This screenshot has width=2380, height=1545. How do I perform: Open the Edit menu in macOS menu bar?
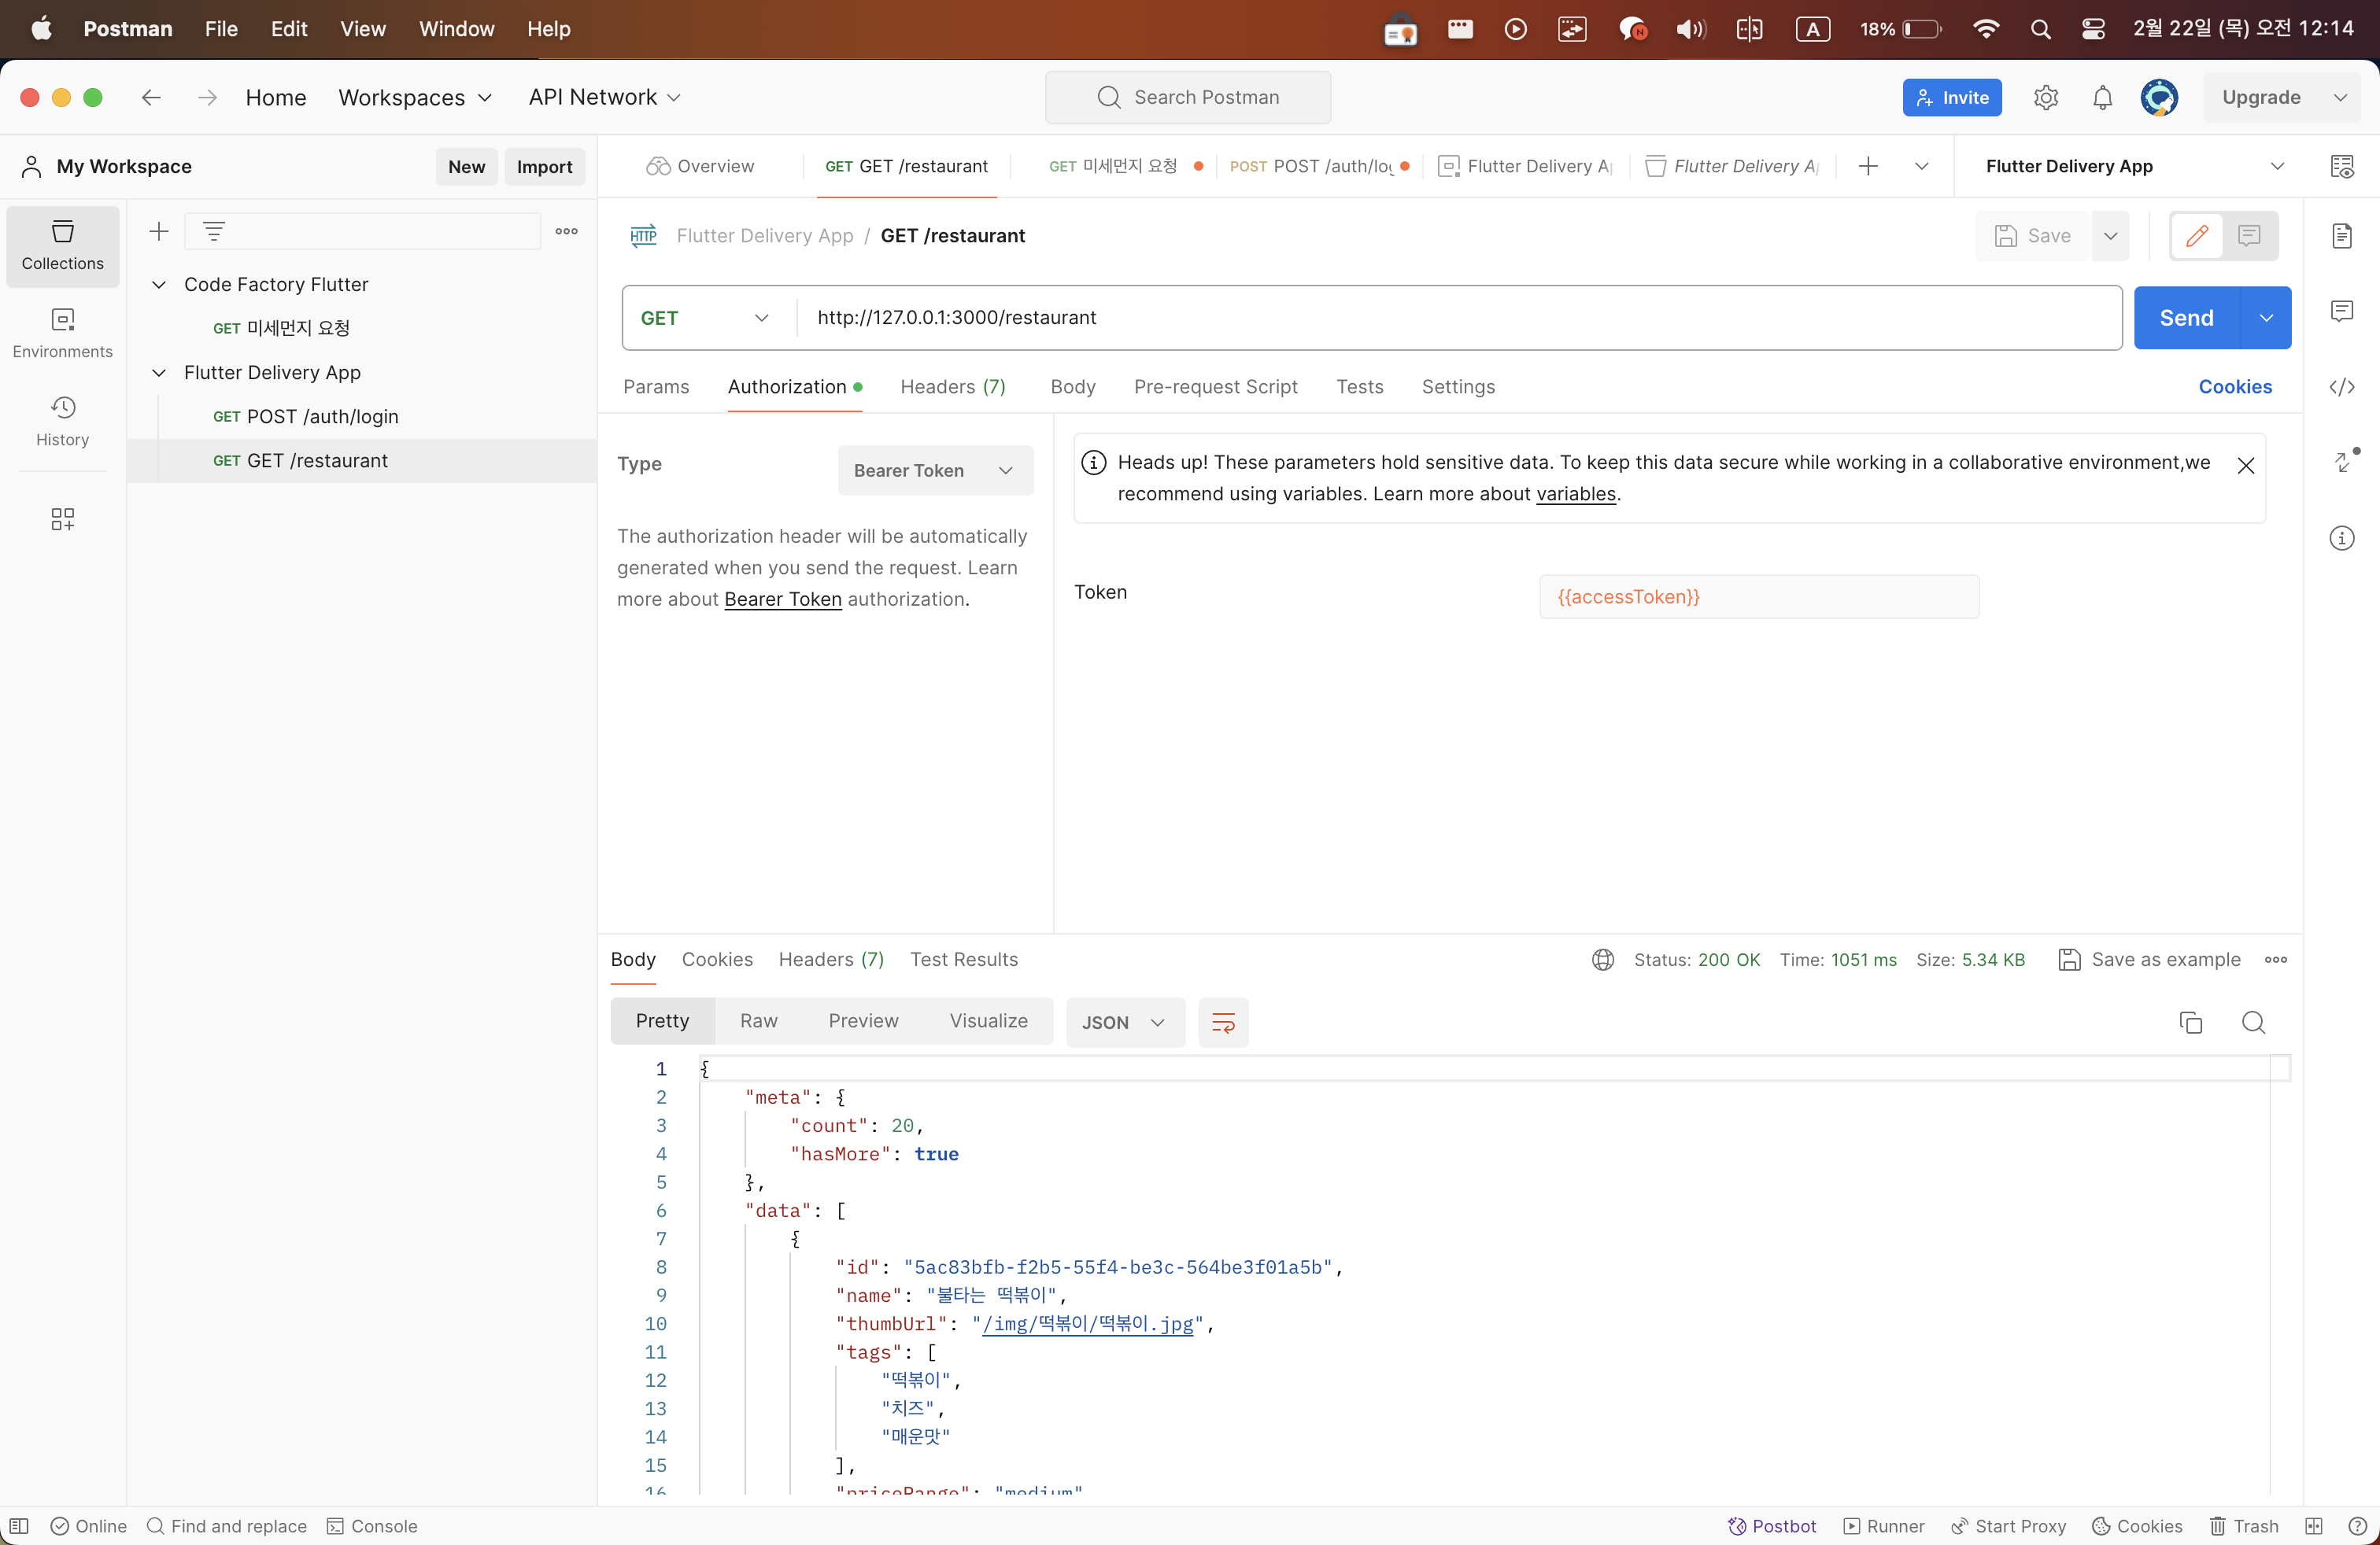tap(288, 29)
